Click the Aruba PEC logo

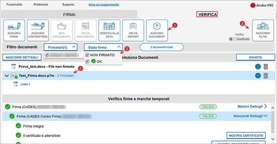[x=262, y=5]
